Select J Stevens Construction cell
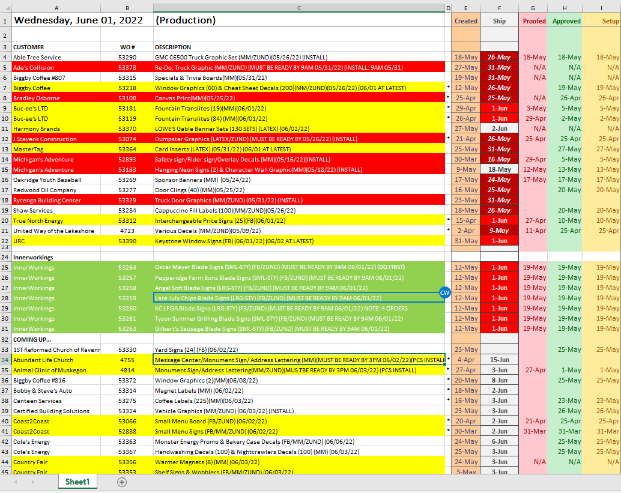 56,139
